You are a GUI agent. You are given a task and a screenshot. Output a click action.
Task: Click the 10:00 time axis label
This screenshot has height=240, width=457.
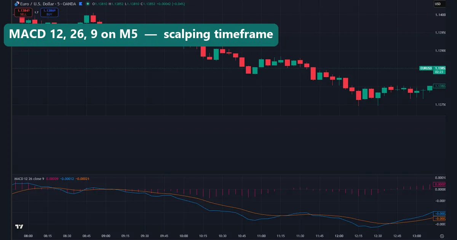(184, 236)
